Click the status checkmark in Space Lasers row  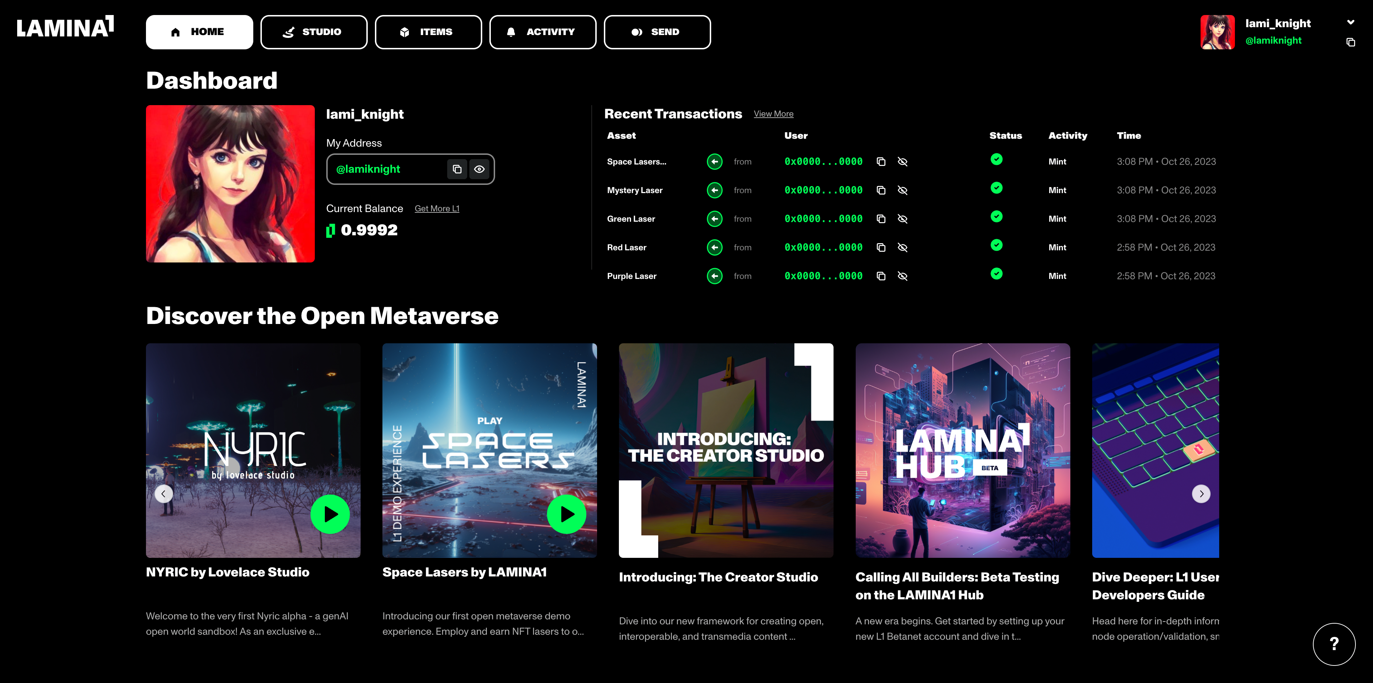[996, 159]
